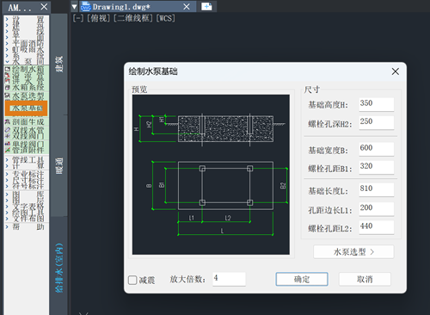Click the pump foundation preview image

[x=211, y=175]
